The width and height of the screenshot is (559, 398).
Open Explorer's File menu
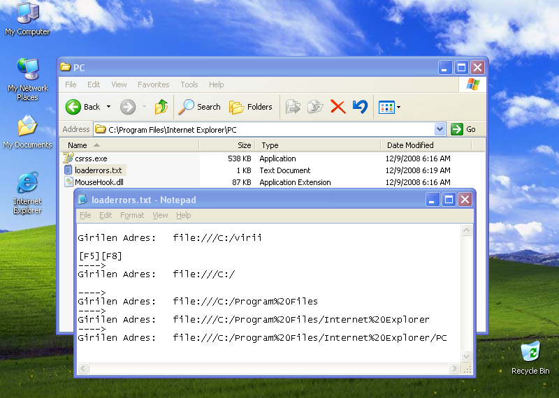coord(71,84)
